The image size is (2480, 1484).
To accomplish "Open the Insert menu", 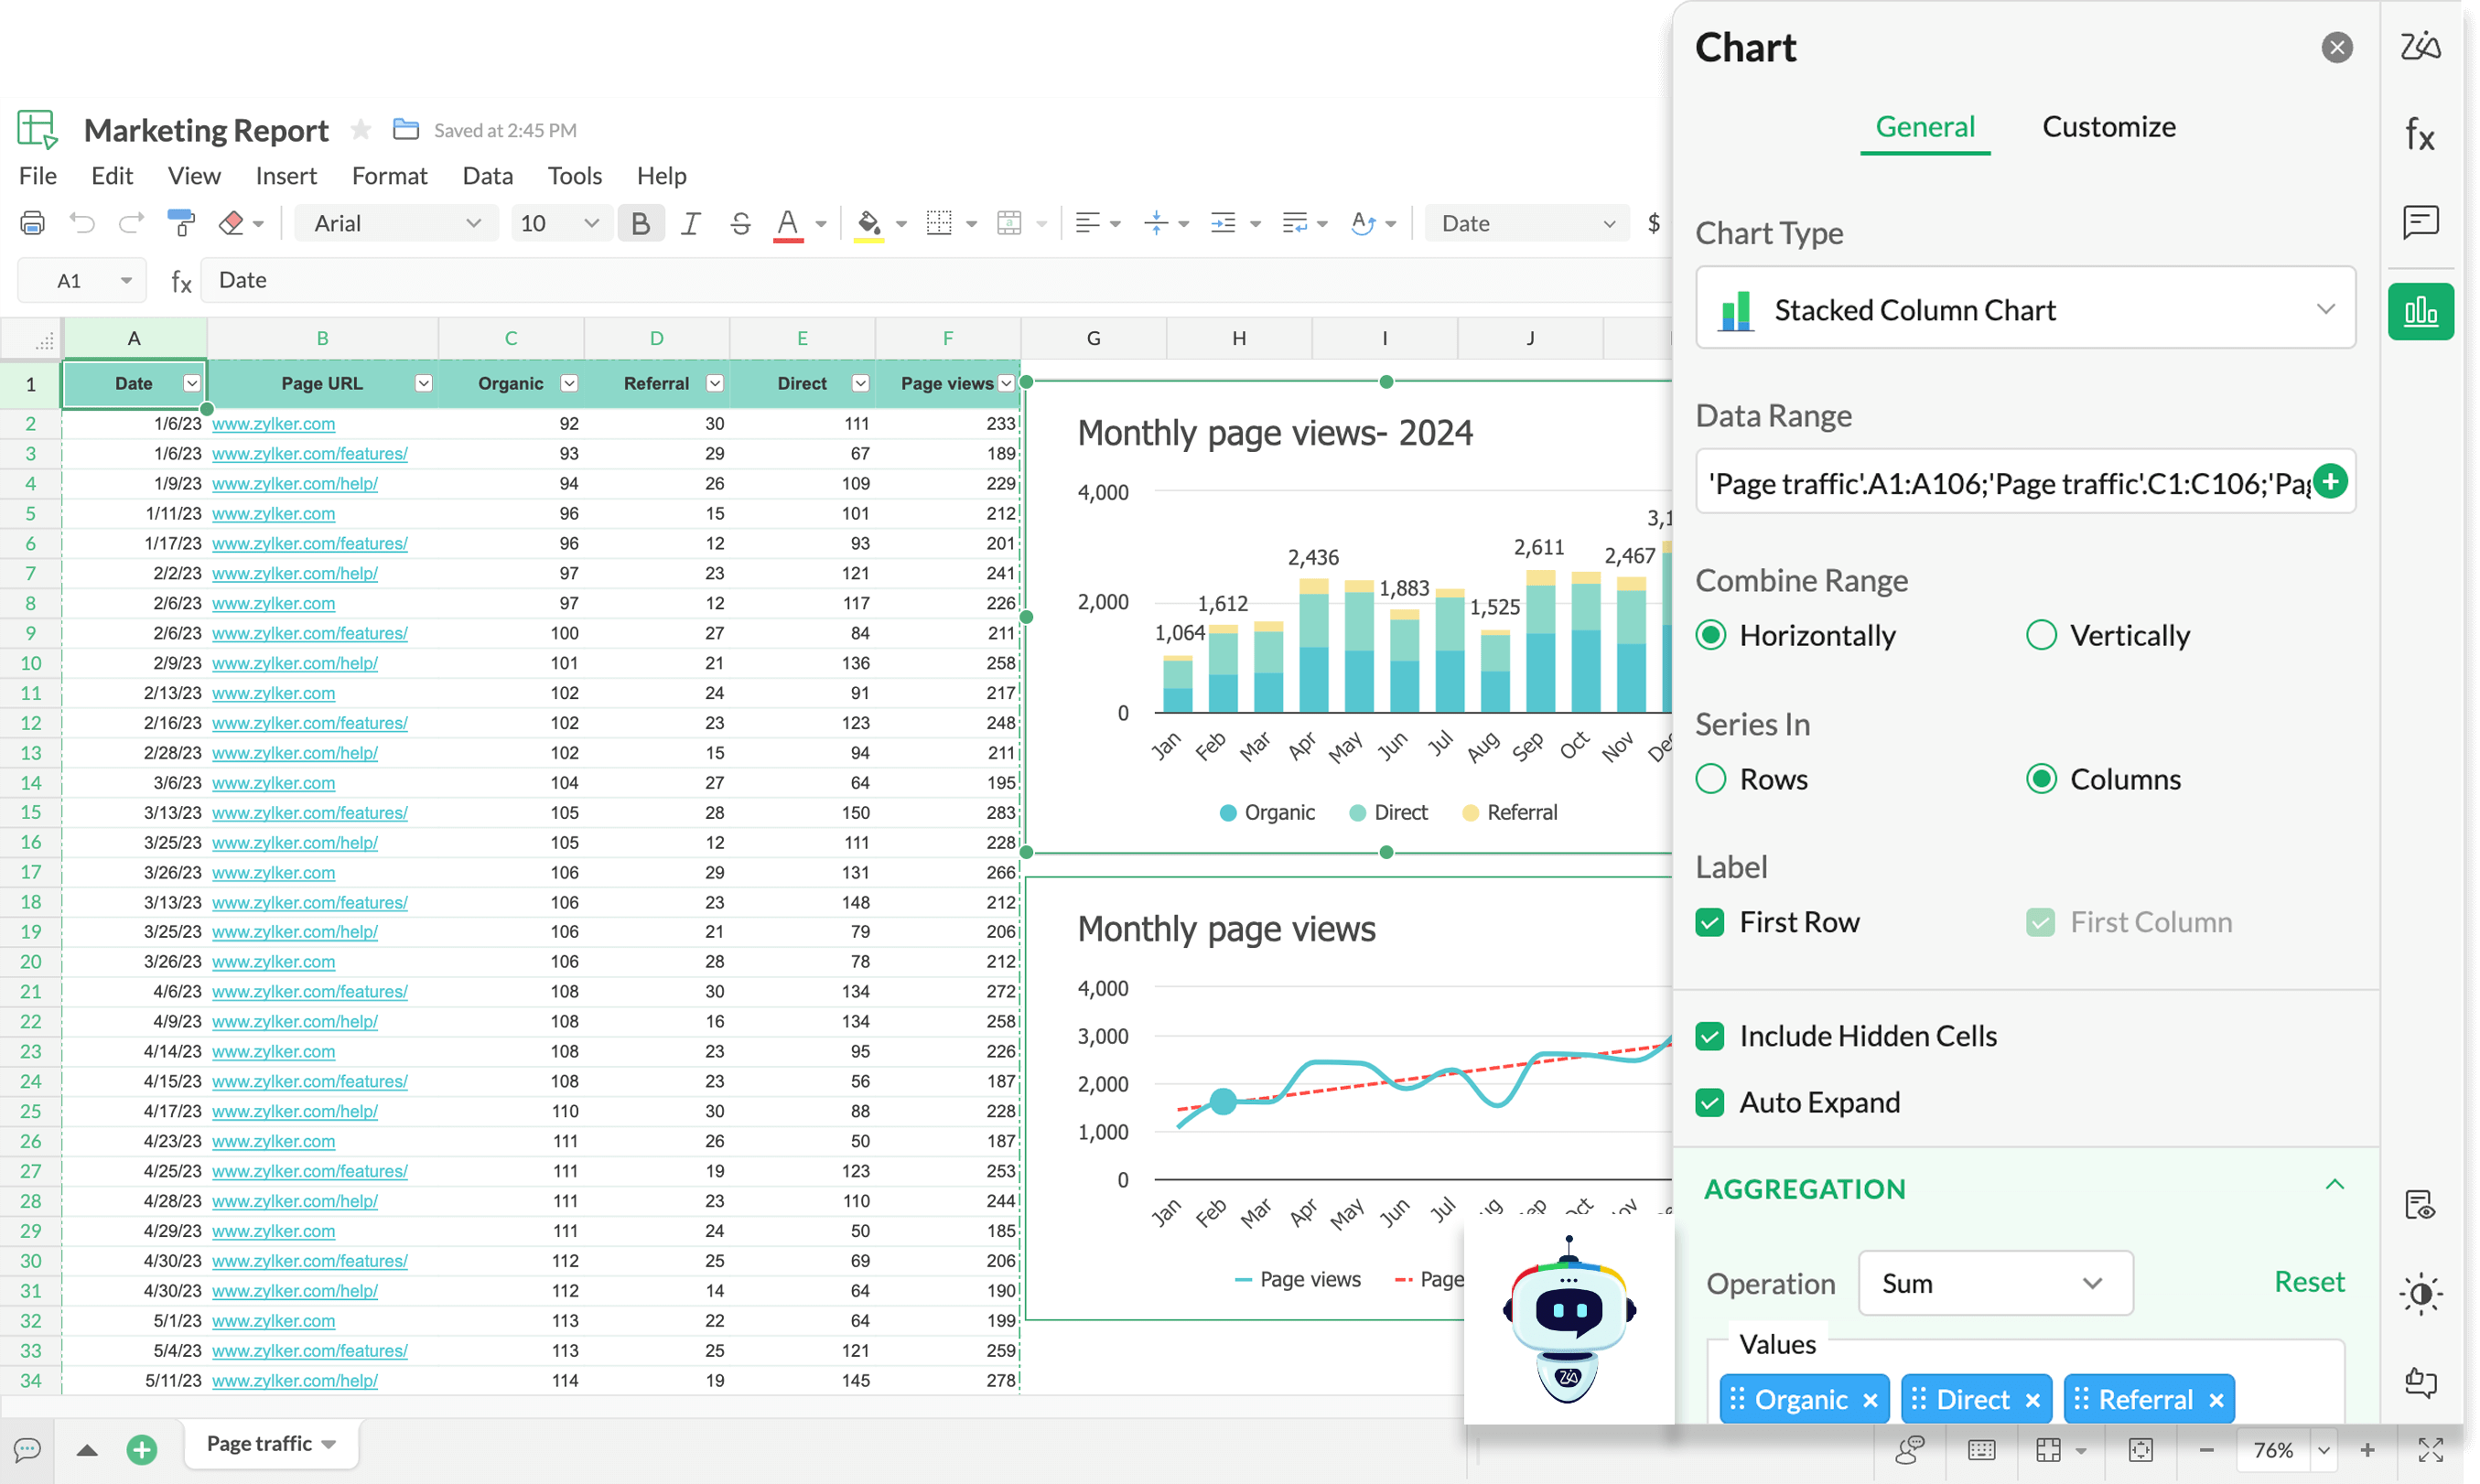I will coord(283,175).
